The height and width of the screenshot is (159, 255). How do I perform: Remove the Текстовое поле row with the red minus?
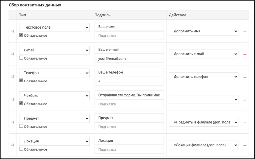[x=245, y=32]
